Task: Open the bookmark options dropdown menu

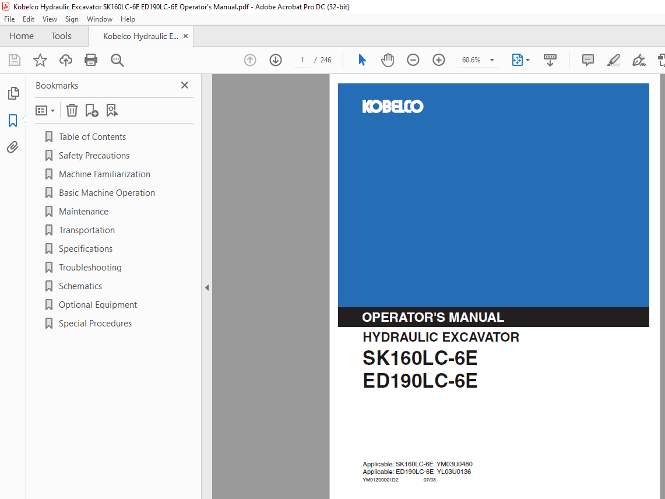Action: (x=45, y=110)
